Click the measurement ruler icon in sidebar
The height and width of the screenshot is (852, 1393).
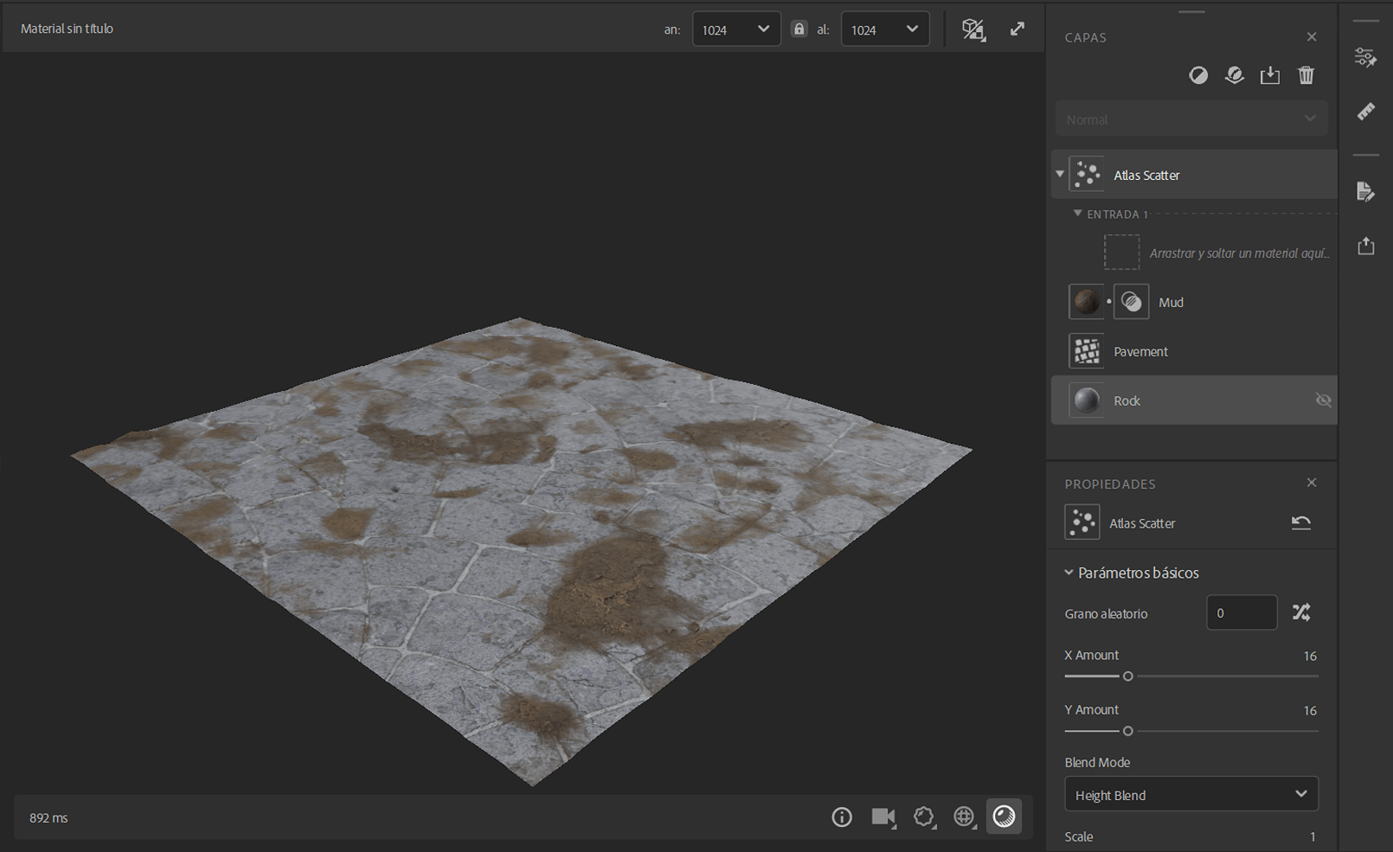pos(1366,112)
